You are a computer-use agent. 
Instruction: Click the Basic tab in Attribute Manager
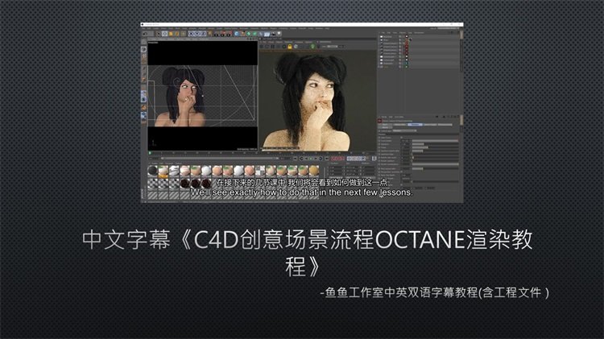click(x=385, y=125)
